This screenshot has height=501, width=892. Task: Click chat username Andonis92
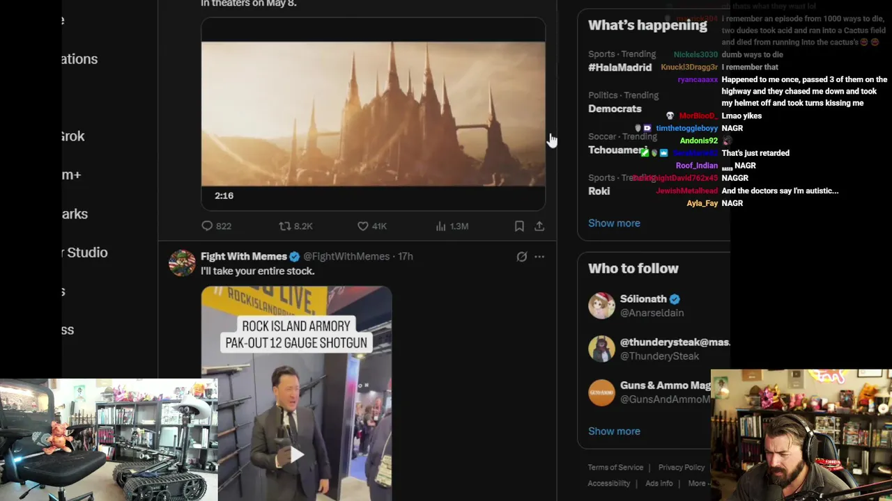click(699, 141)
